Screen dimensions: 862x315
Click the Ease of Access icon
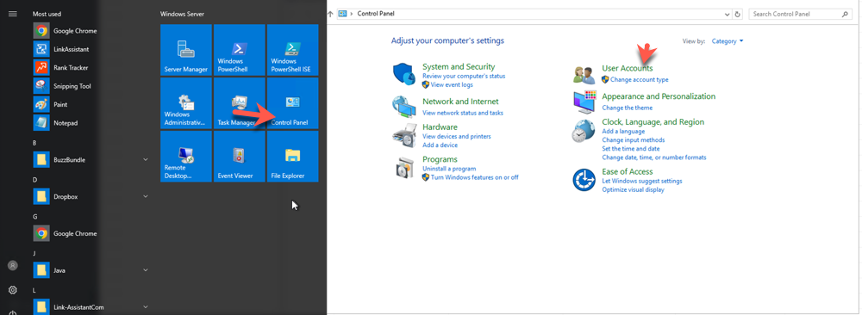(584, 180)
